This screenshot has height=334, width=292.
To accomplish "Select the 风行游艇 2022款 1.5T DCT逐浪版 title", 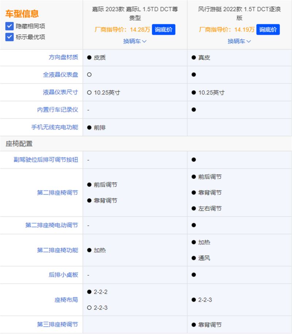I will coord(239,13).
